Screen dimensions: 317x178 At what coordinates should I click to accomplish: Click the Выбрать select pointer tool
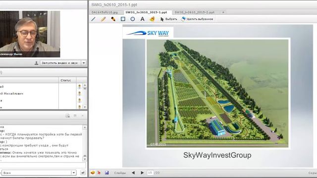(168, 19)
